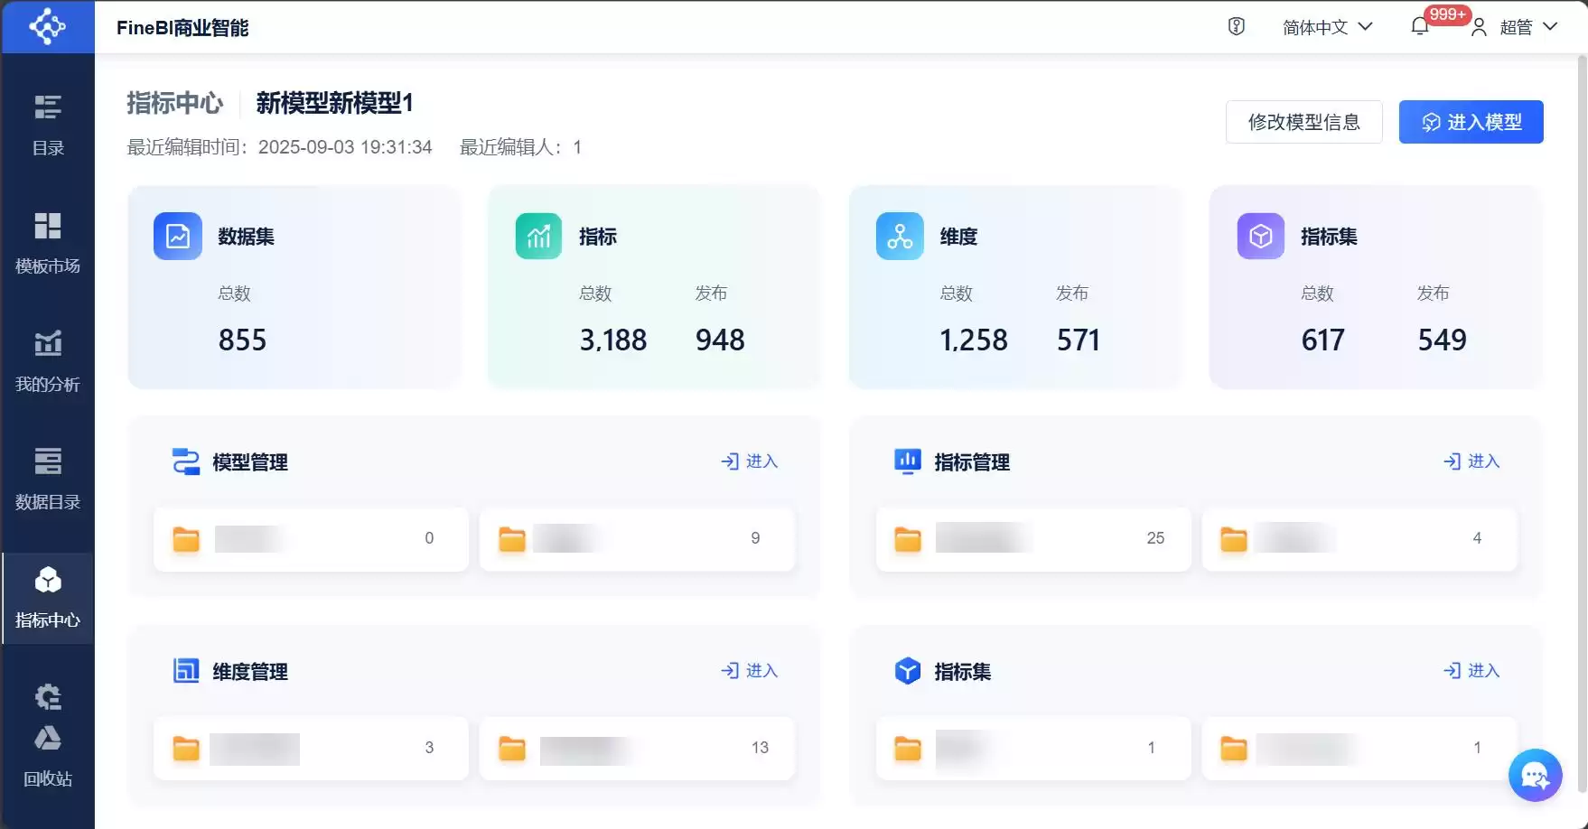Image resolution: width=1588 pixels, height=829 pixels.
Task: Click the help icon in the top bar
Action: pos(1235,26)
